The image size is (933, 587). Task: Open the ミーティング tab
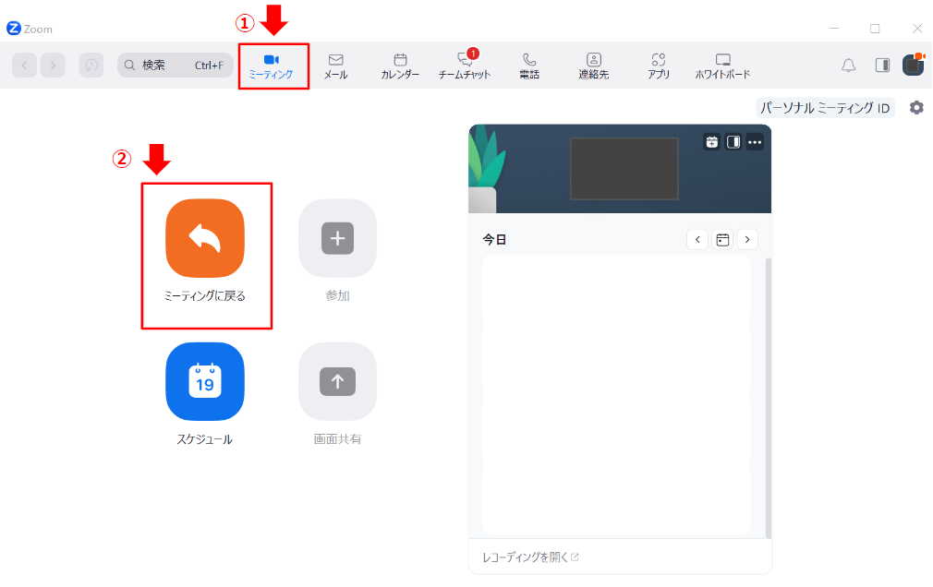272,66
